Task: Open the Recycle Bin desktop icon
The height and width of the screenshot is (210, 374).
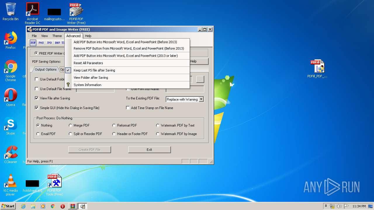Action: pyautogui.click(x=11, y=12)
